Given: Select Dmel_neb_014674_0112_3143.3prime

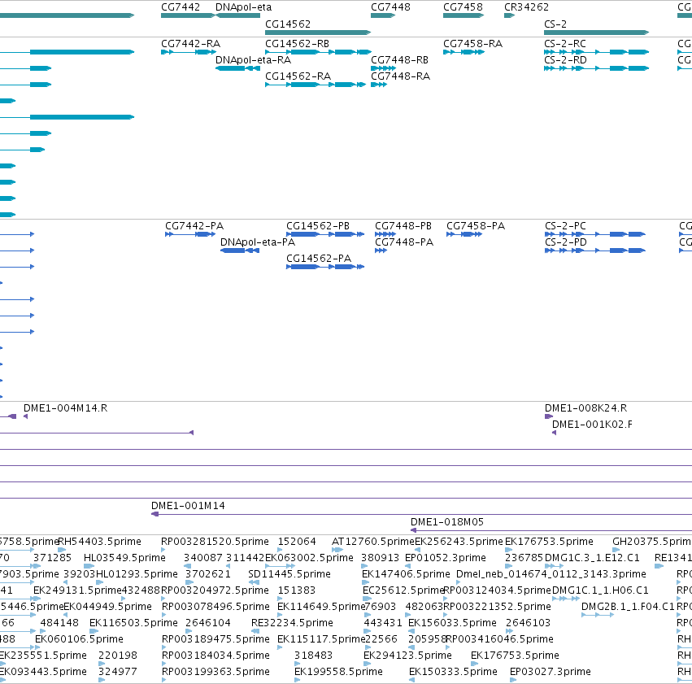Looking at the screenshot, I should point(551,574).
